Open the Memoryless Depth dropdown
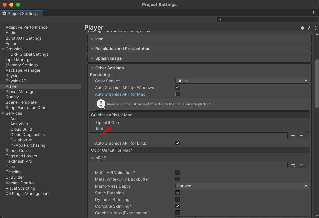Viewport: 319px width, 218px height. pos(242,186)
